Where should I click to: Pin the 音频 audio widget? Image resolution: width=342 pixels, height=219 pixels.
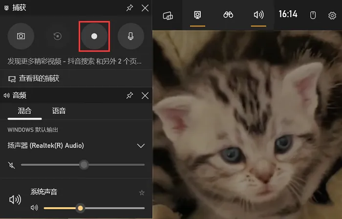pos(130,95)
